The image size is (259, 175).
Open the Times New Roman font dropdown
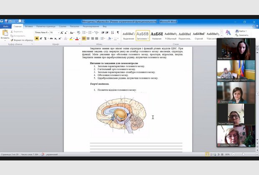tap(48, 32)
